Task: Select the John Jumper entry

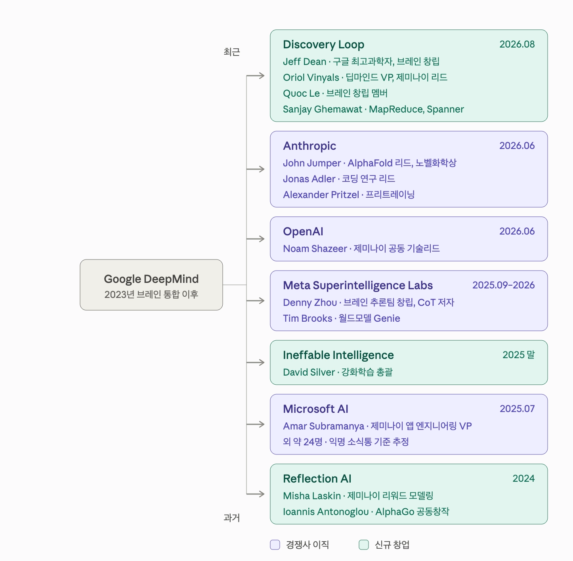Action: coord(370,163)
